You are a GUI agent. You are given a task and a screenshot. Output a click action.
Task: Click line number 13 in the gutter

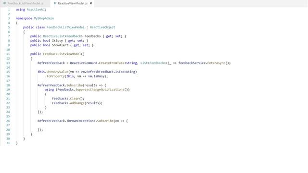pos(8,63)
